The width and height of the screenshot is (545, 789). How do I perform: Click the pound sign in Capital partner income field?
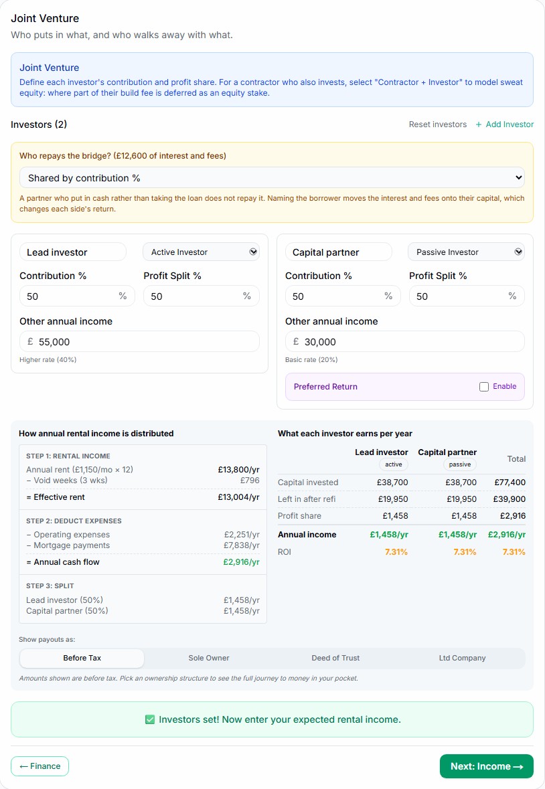(x=296, y=342)
